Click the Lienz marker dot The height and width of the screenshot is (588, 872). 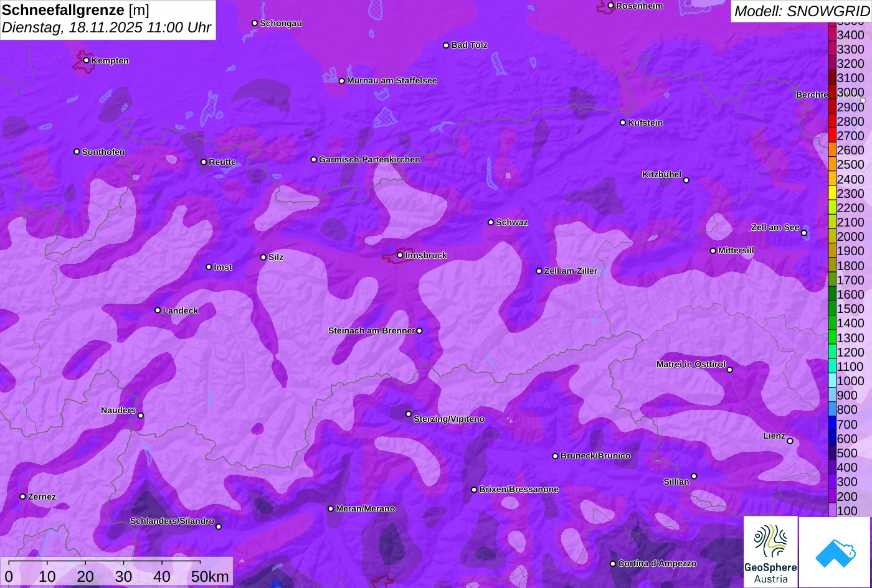790,441
